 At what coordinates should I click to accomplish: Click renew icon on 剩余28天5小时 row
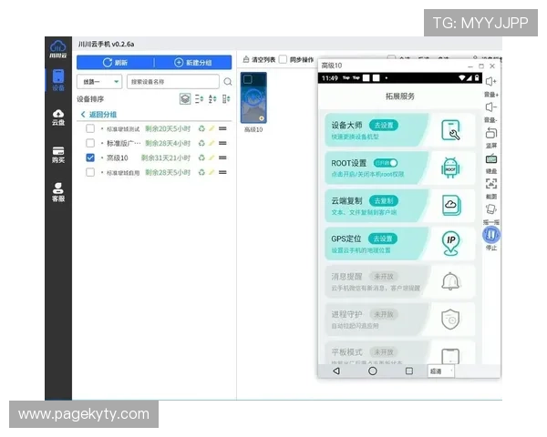[x=201, y=172]
